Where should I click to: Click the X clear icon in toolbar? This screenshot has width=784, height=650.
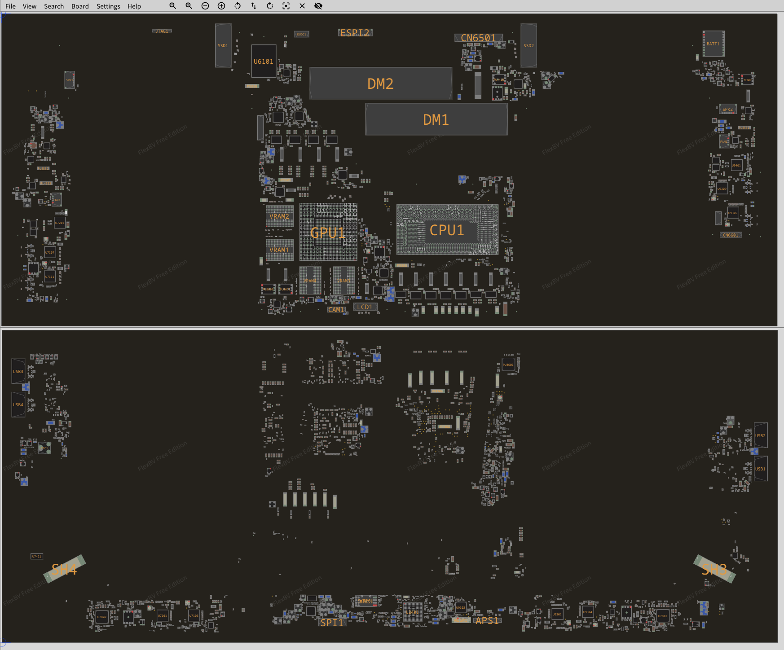point(302,6)
